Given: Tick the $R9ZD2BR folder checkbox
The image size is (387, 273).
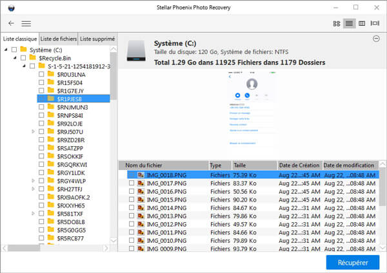Looking at the screenshot, I should 41,140.
